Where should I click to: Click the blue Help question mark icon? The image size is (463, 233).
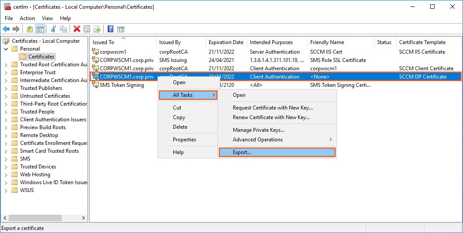111,29
